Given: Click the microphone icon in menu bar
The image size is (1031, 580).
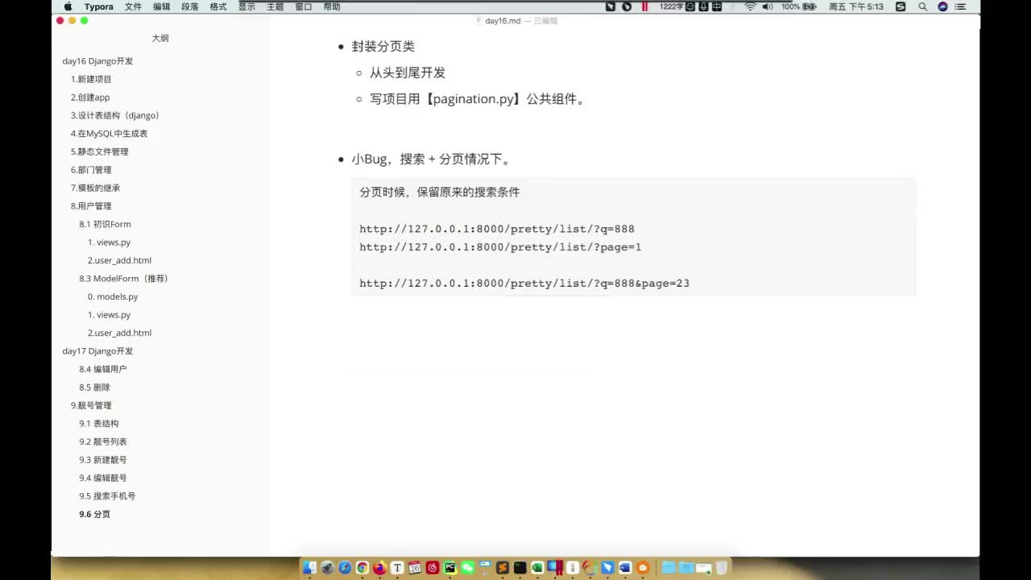Looking at the screenshot, I should point(703,6).
